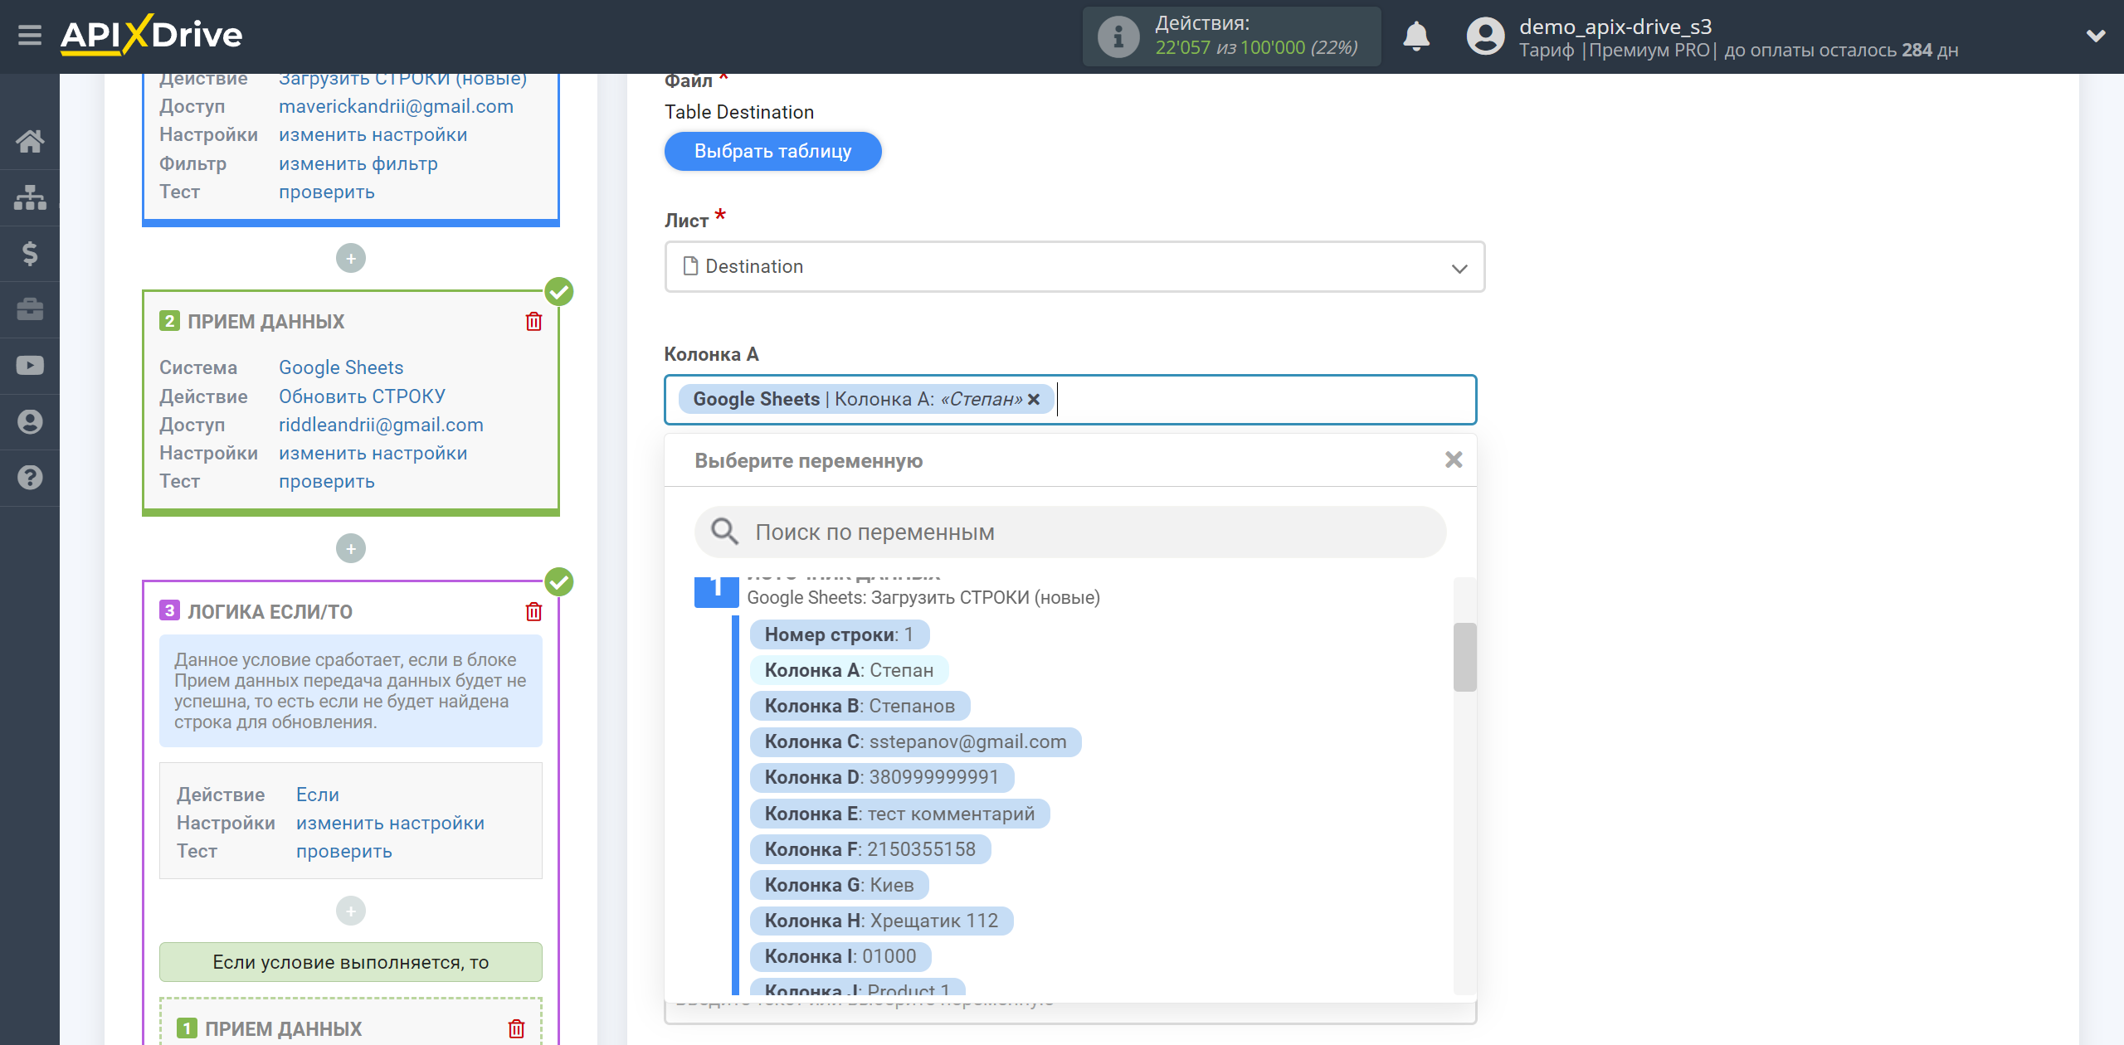Select variable Колонка E: тест комментарий
Screen dimensions: 2124x1045
[x=899, y=814]
